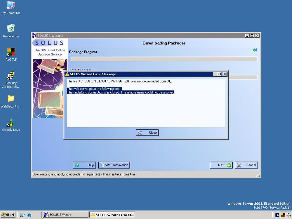Launch Internet Explorer from quick launch
The height and width of the screenshot is (219, 292).
click(29, 215)
